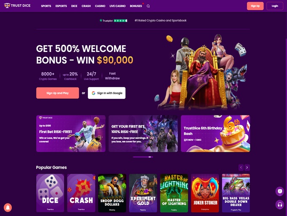Open the search magnifier icon in navbar
Screen dimensions: 287x216
[x=148, y=6]
